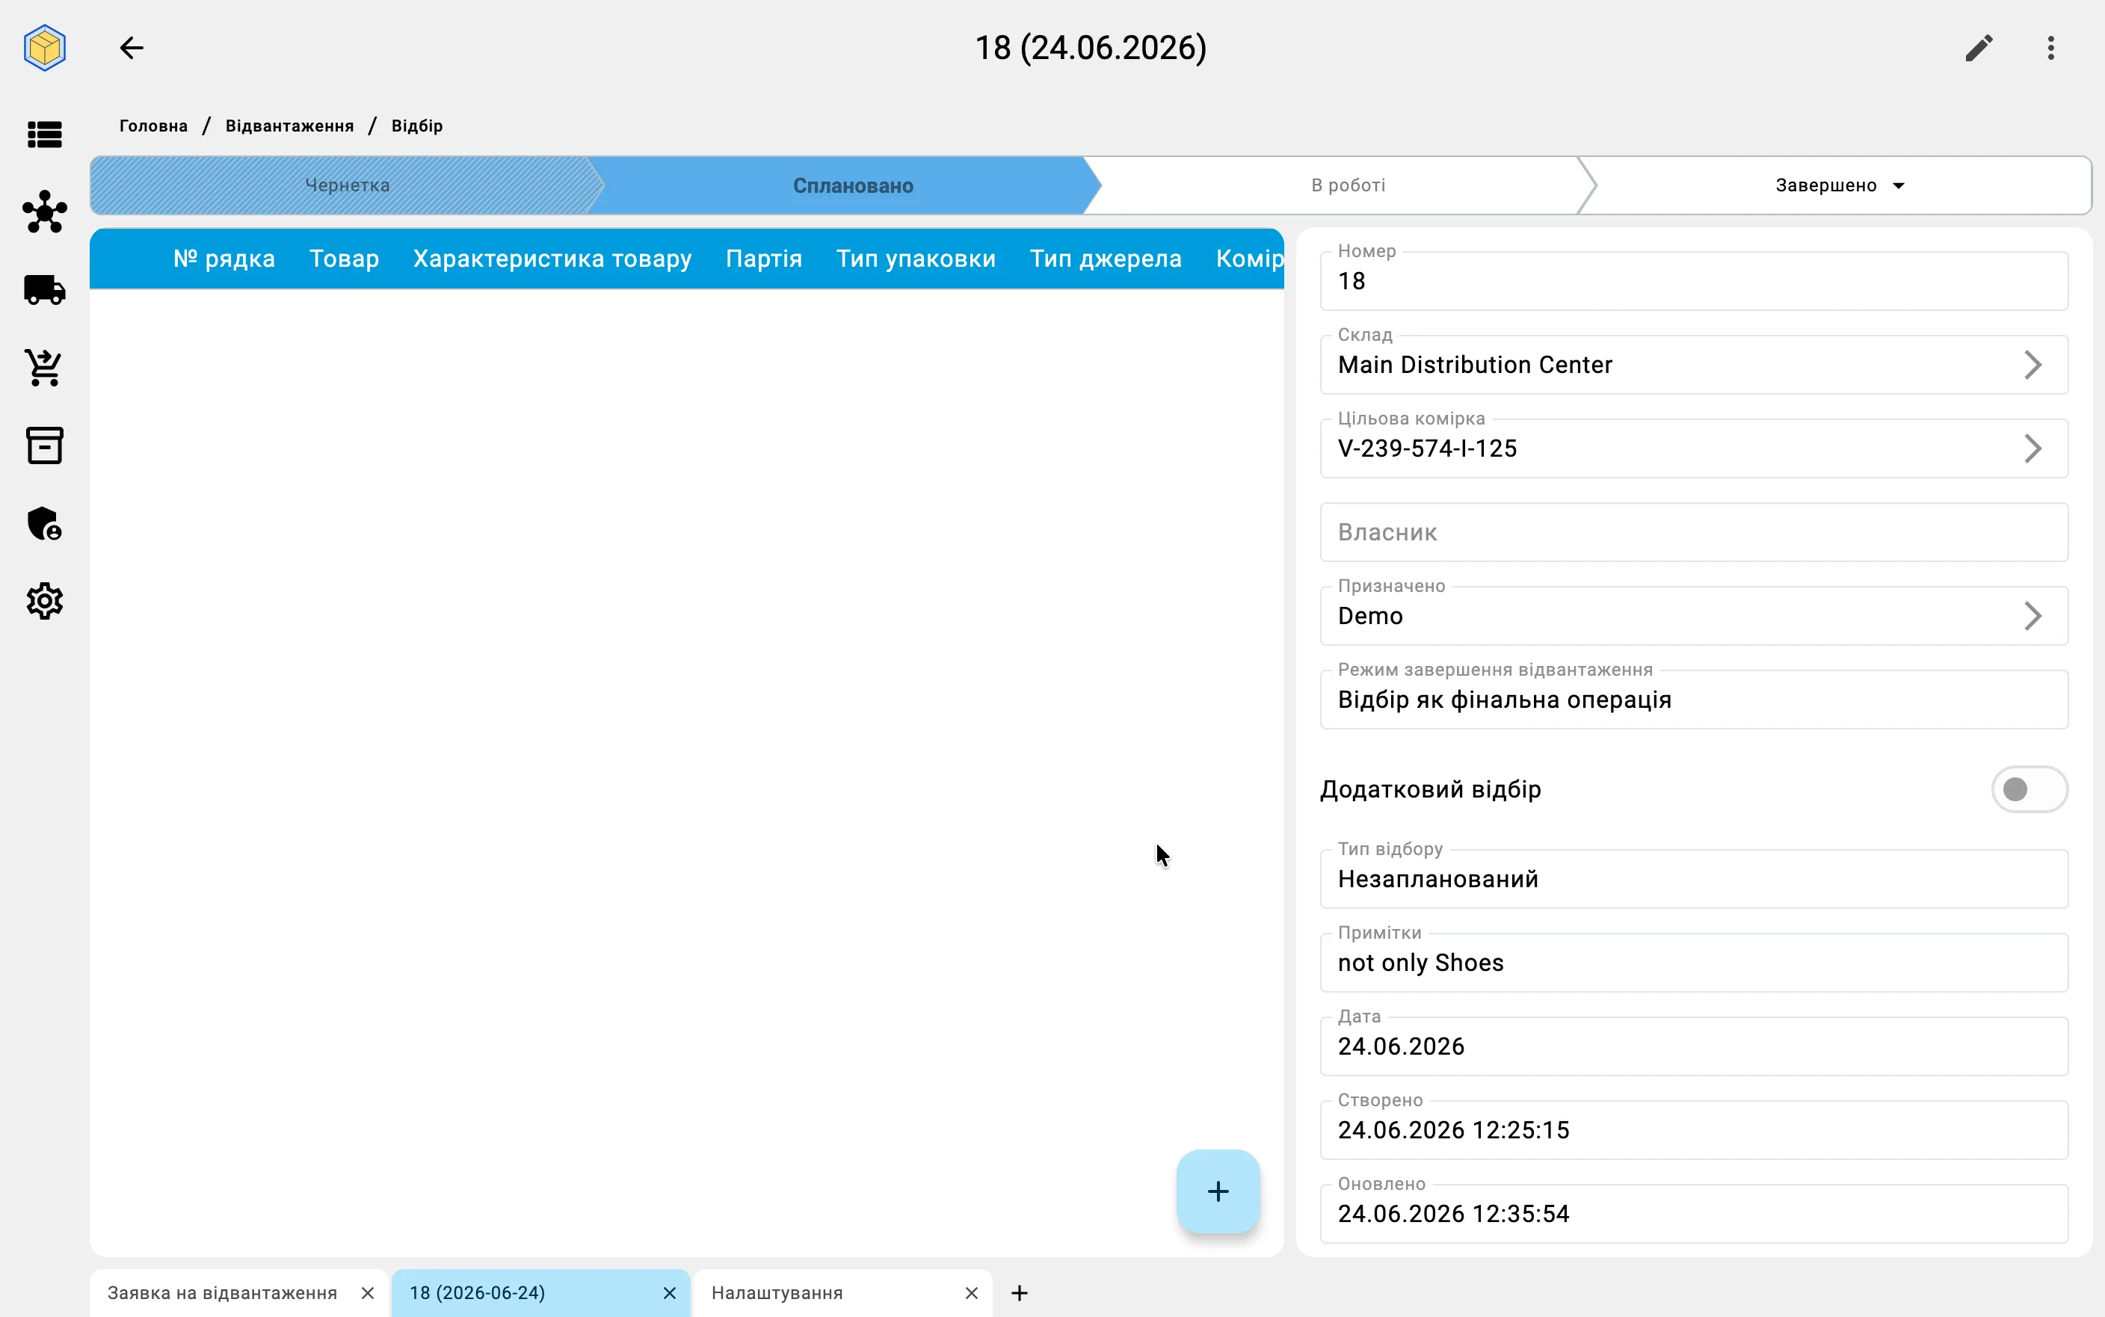The width and height of the screenshot is (2105, 1317).
Task: Click the Власник input field
Action: point(1694,532)
